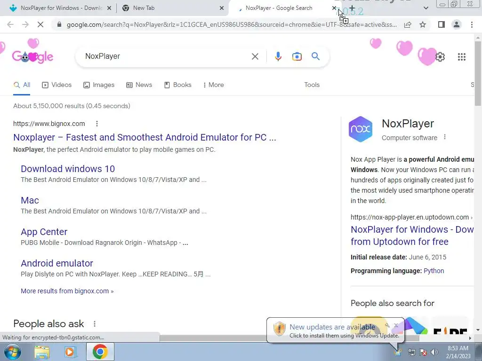Open the NoxPlayer hexagon logo image
482x361 pixels.
(360, 129)
